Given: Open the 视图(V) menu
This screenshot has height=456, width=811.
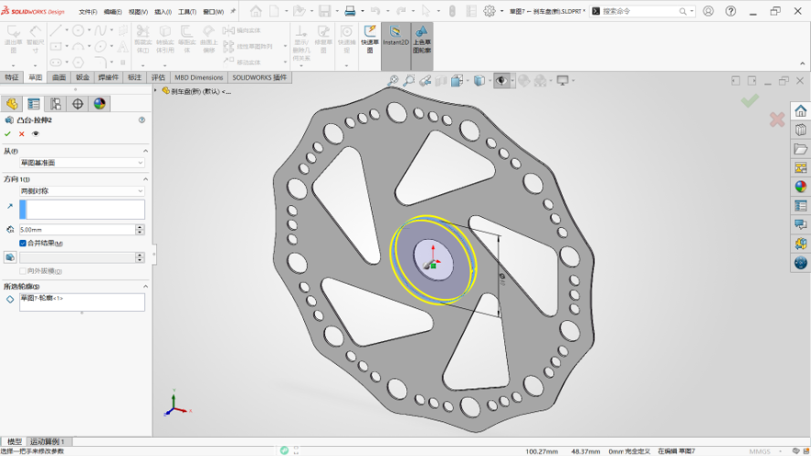Looking at the screenshot, I should (x=138, y=11).
